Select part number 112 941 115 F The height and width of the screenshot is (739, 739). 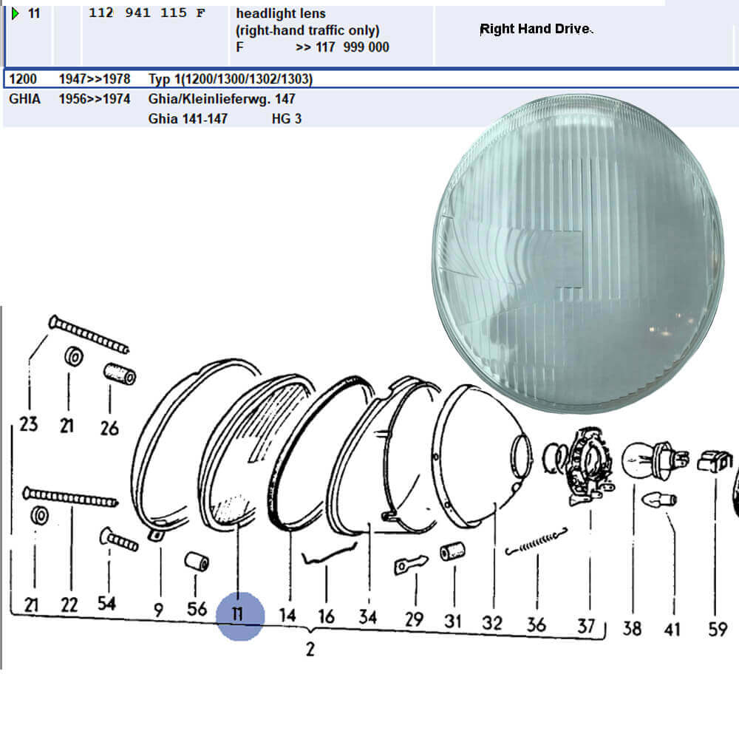146,13
